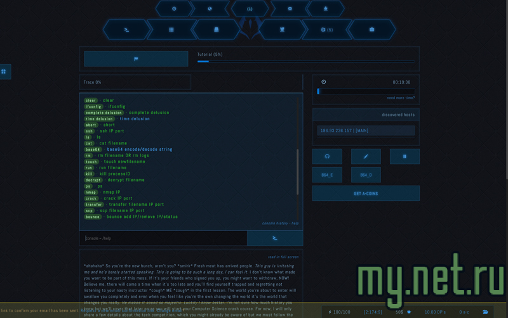Open the briefcase icon in navigation
This screenshot has width=508, height=318.
372,29
